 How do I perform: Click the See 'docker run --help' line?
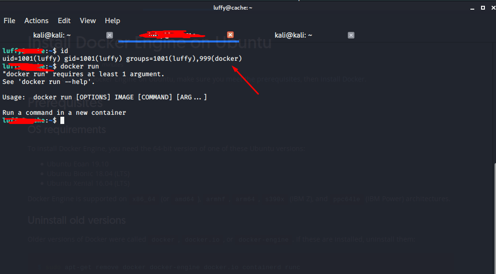49,82
